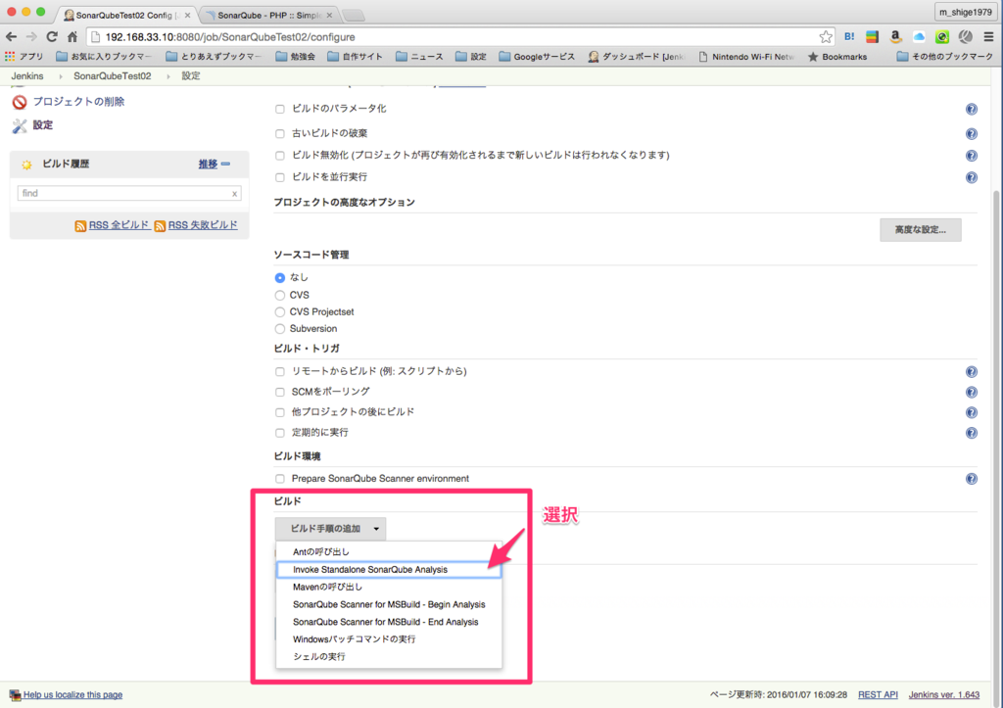Open the 勉強会 bookmarks folder
Screen dimensions: 1003x708
(x=296, y=56)
